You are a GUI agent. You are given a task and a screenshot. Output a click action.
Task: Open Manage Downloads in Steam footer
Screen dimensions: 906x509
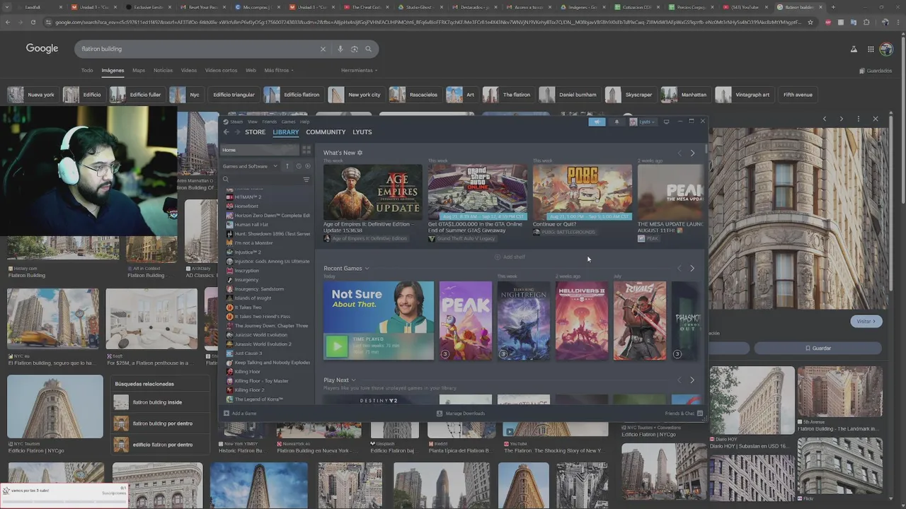(461, 414)
